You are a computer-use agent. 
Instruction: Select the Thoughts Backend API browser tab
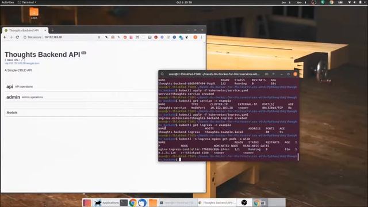(25, 30)
